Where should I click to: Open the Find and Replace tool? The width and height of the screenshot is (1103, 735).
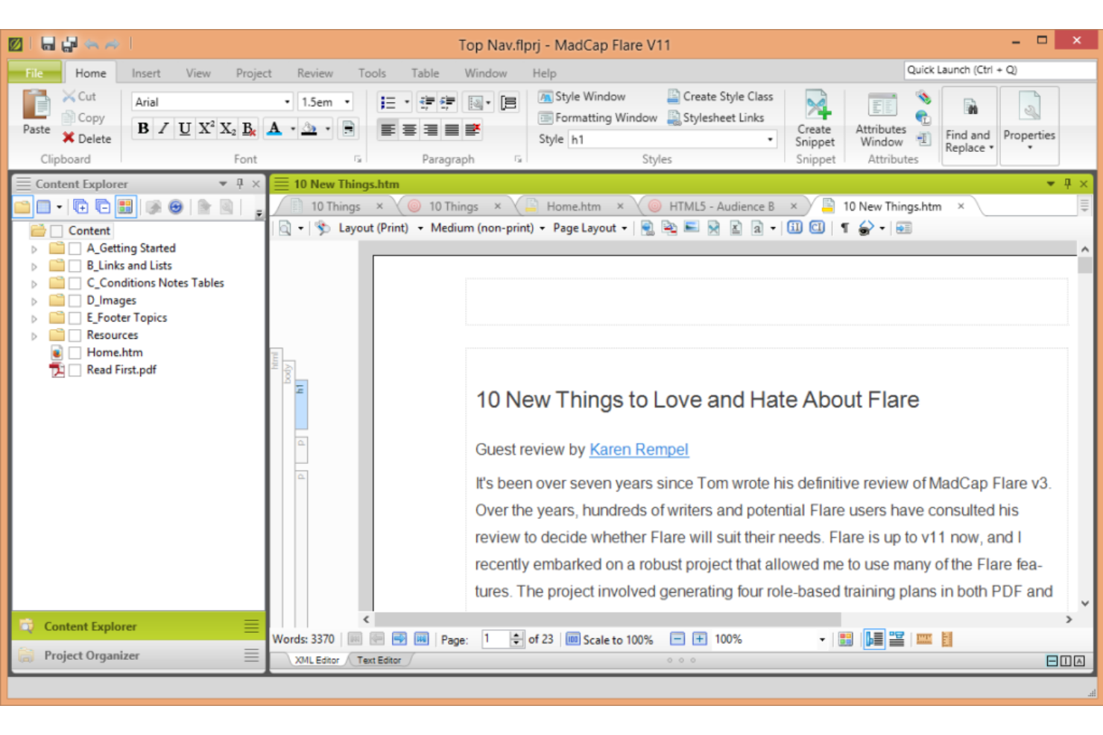tap(967, 123)
